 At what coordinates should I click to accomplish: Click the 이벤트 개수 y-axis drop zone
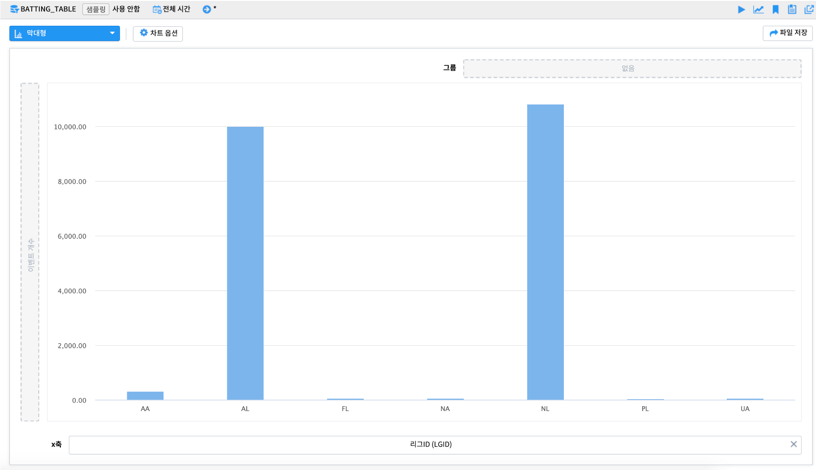[30, 252]
